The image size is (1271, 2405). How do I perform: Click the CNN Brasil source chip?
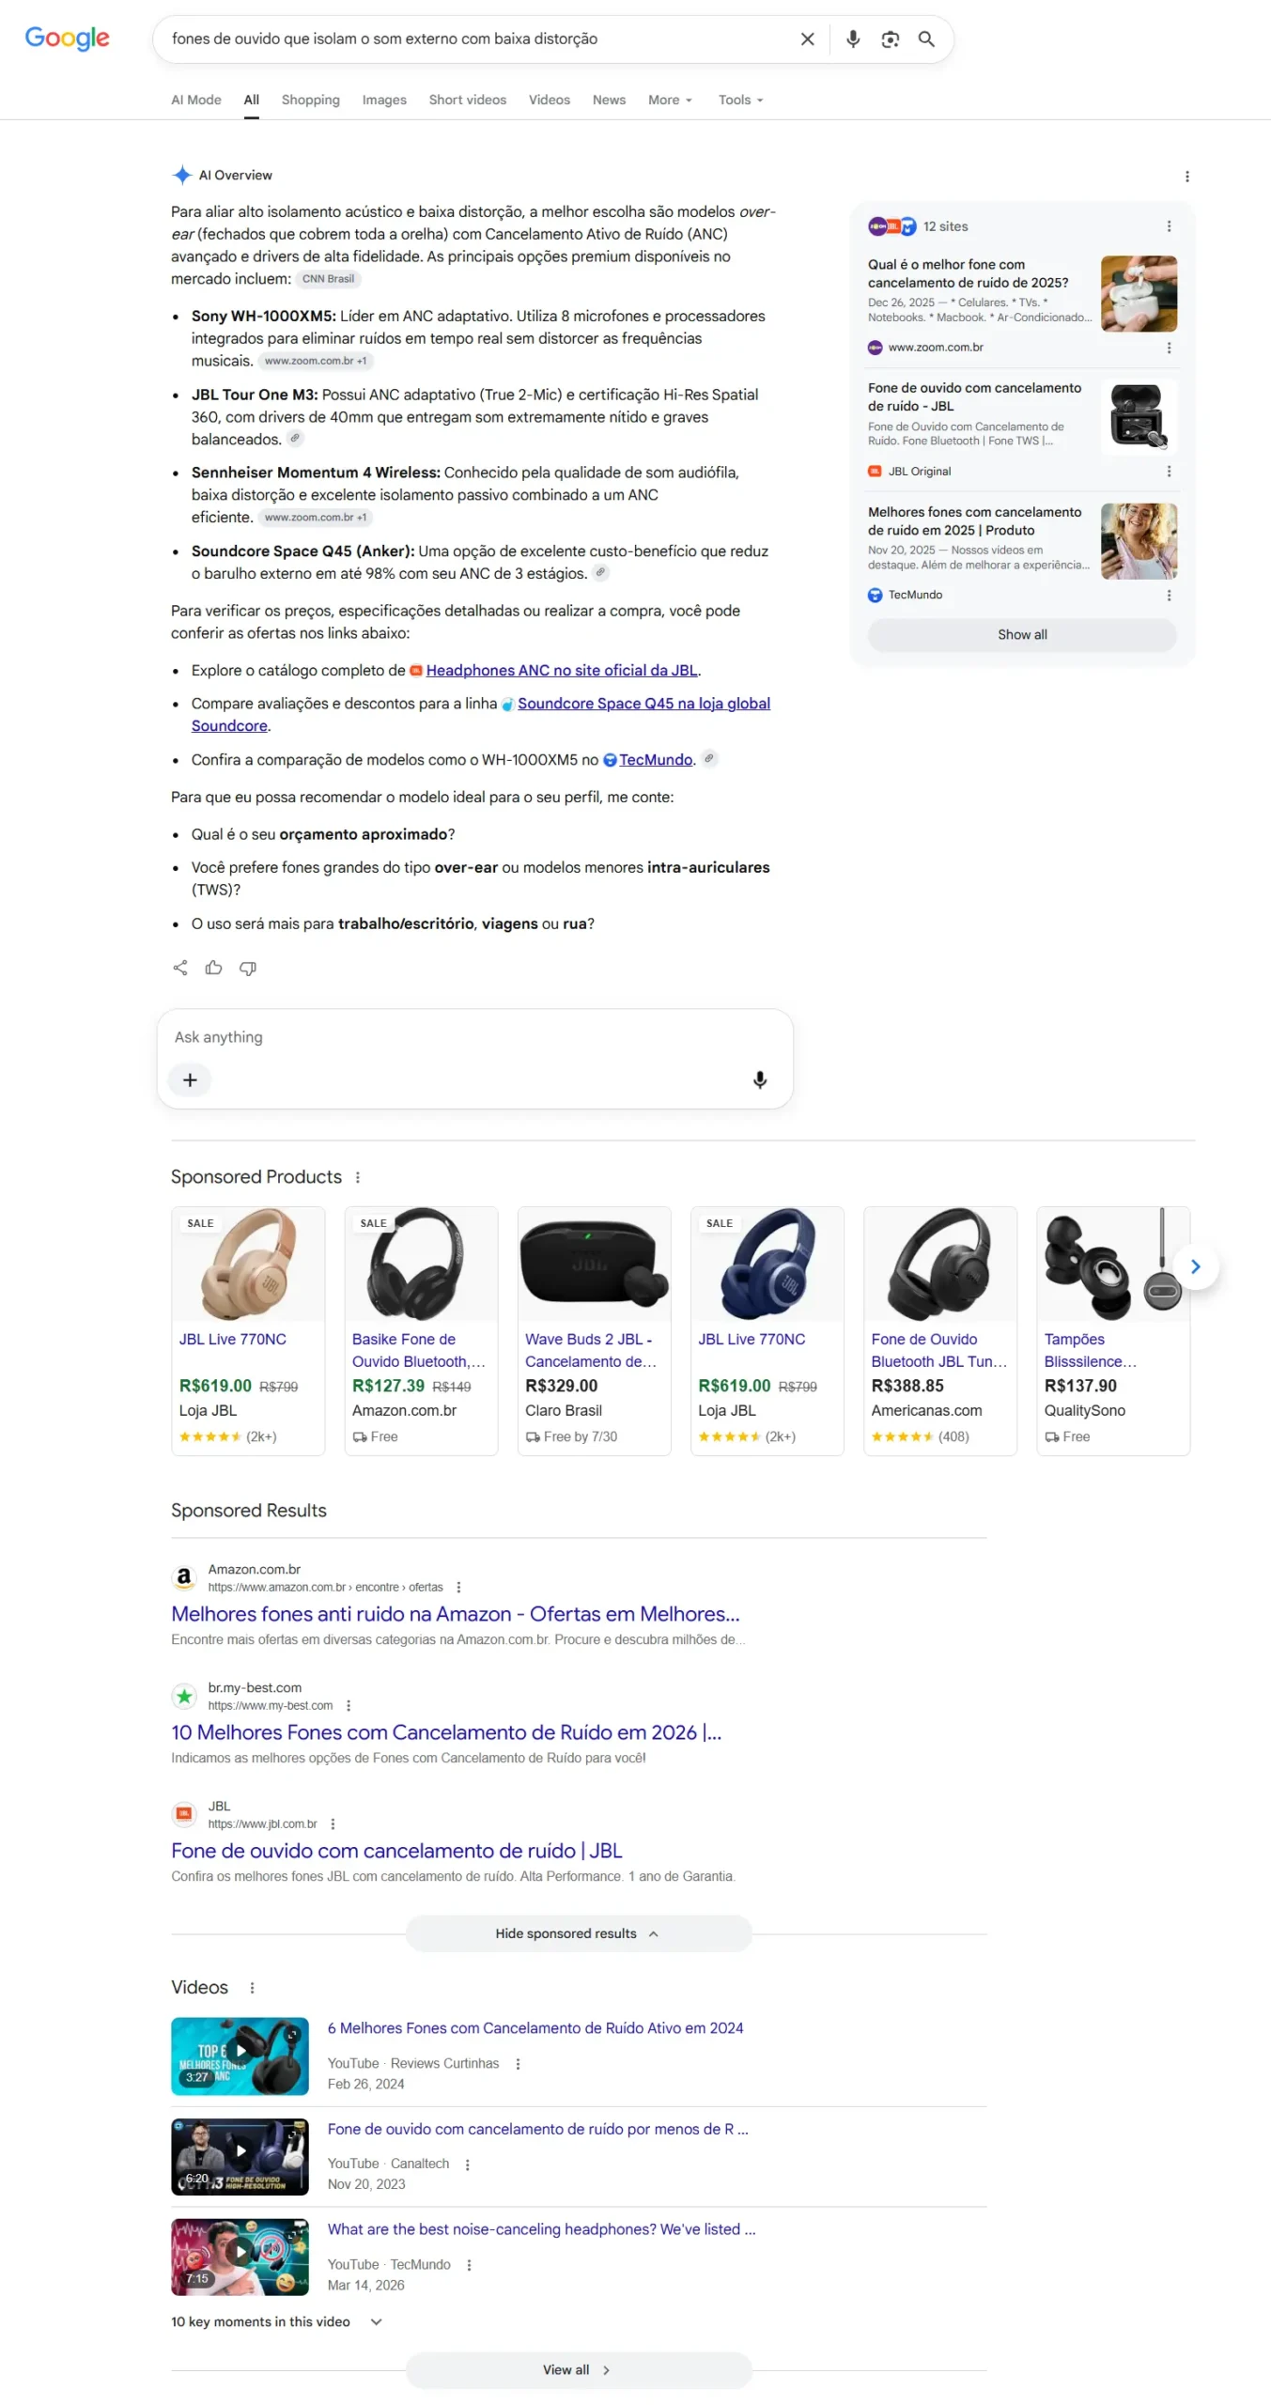point(328,279)
